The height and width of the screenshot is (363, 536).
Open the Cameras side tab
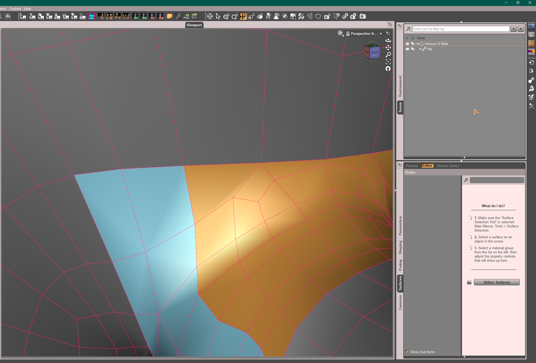point(400,302)
